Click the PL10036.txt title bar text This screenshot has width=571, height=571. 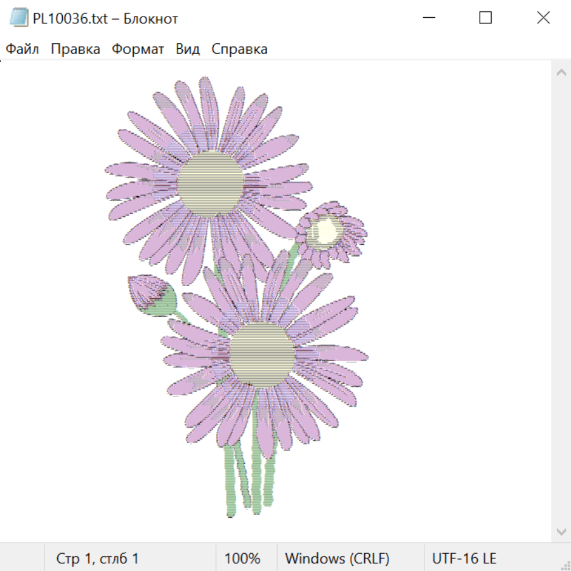pos(105,18)
